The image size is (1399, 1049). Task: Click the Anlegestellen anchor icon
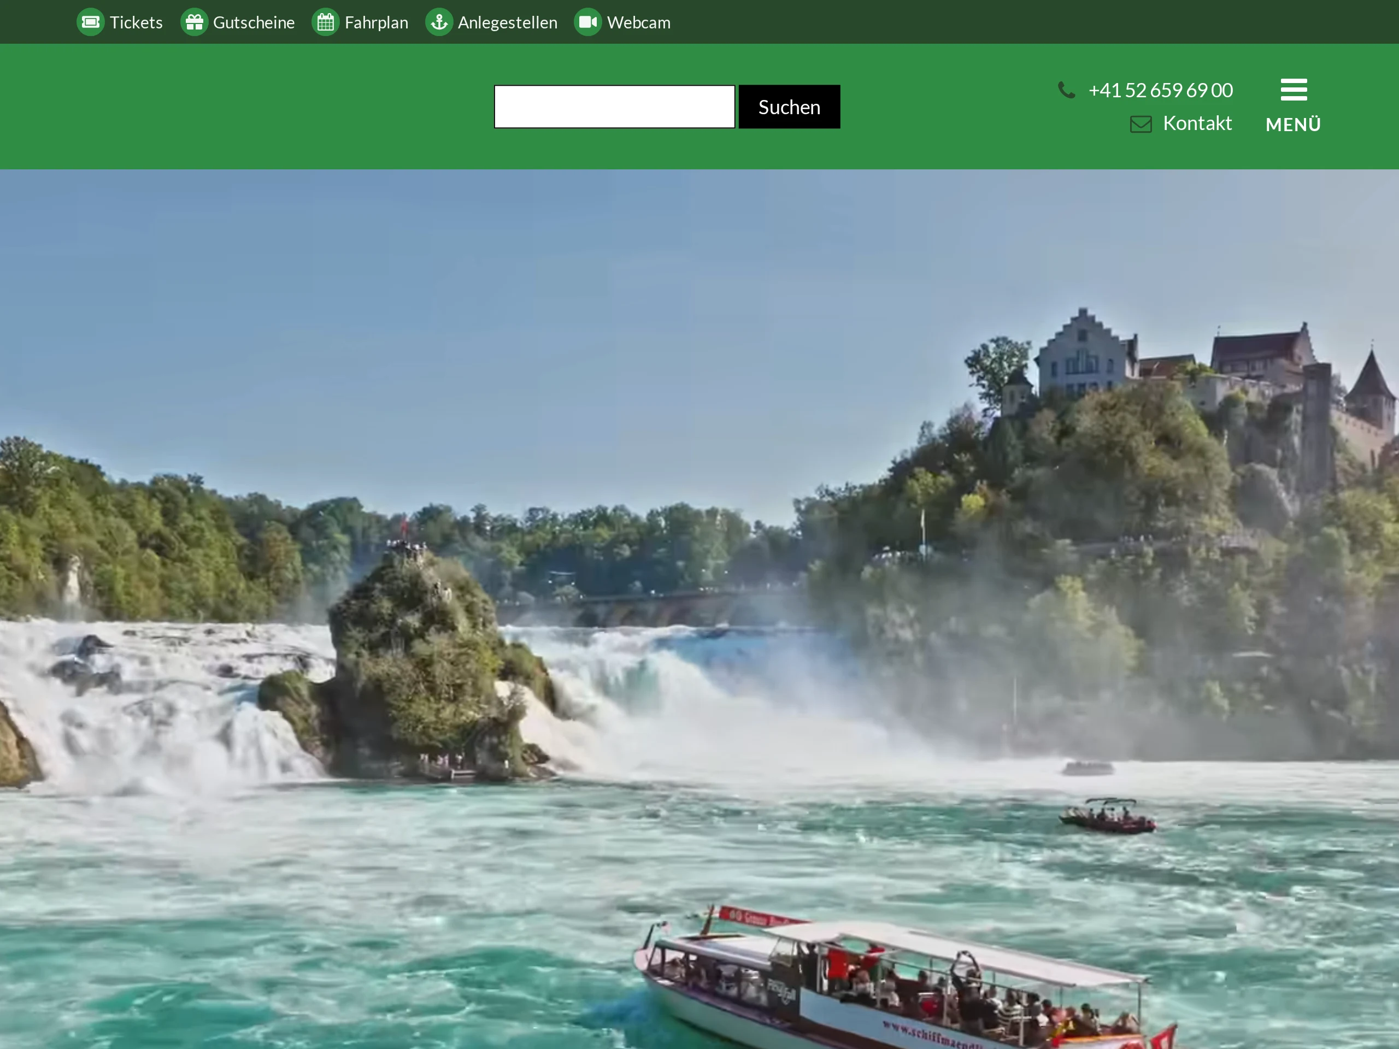439,22
